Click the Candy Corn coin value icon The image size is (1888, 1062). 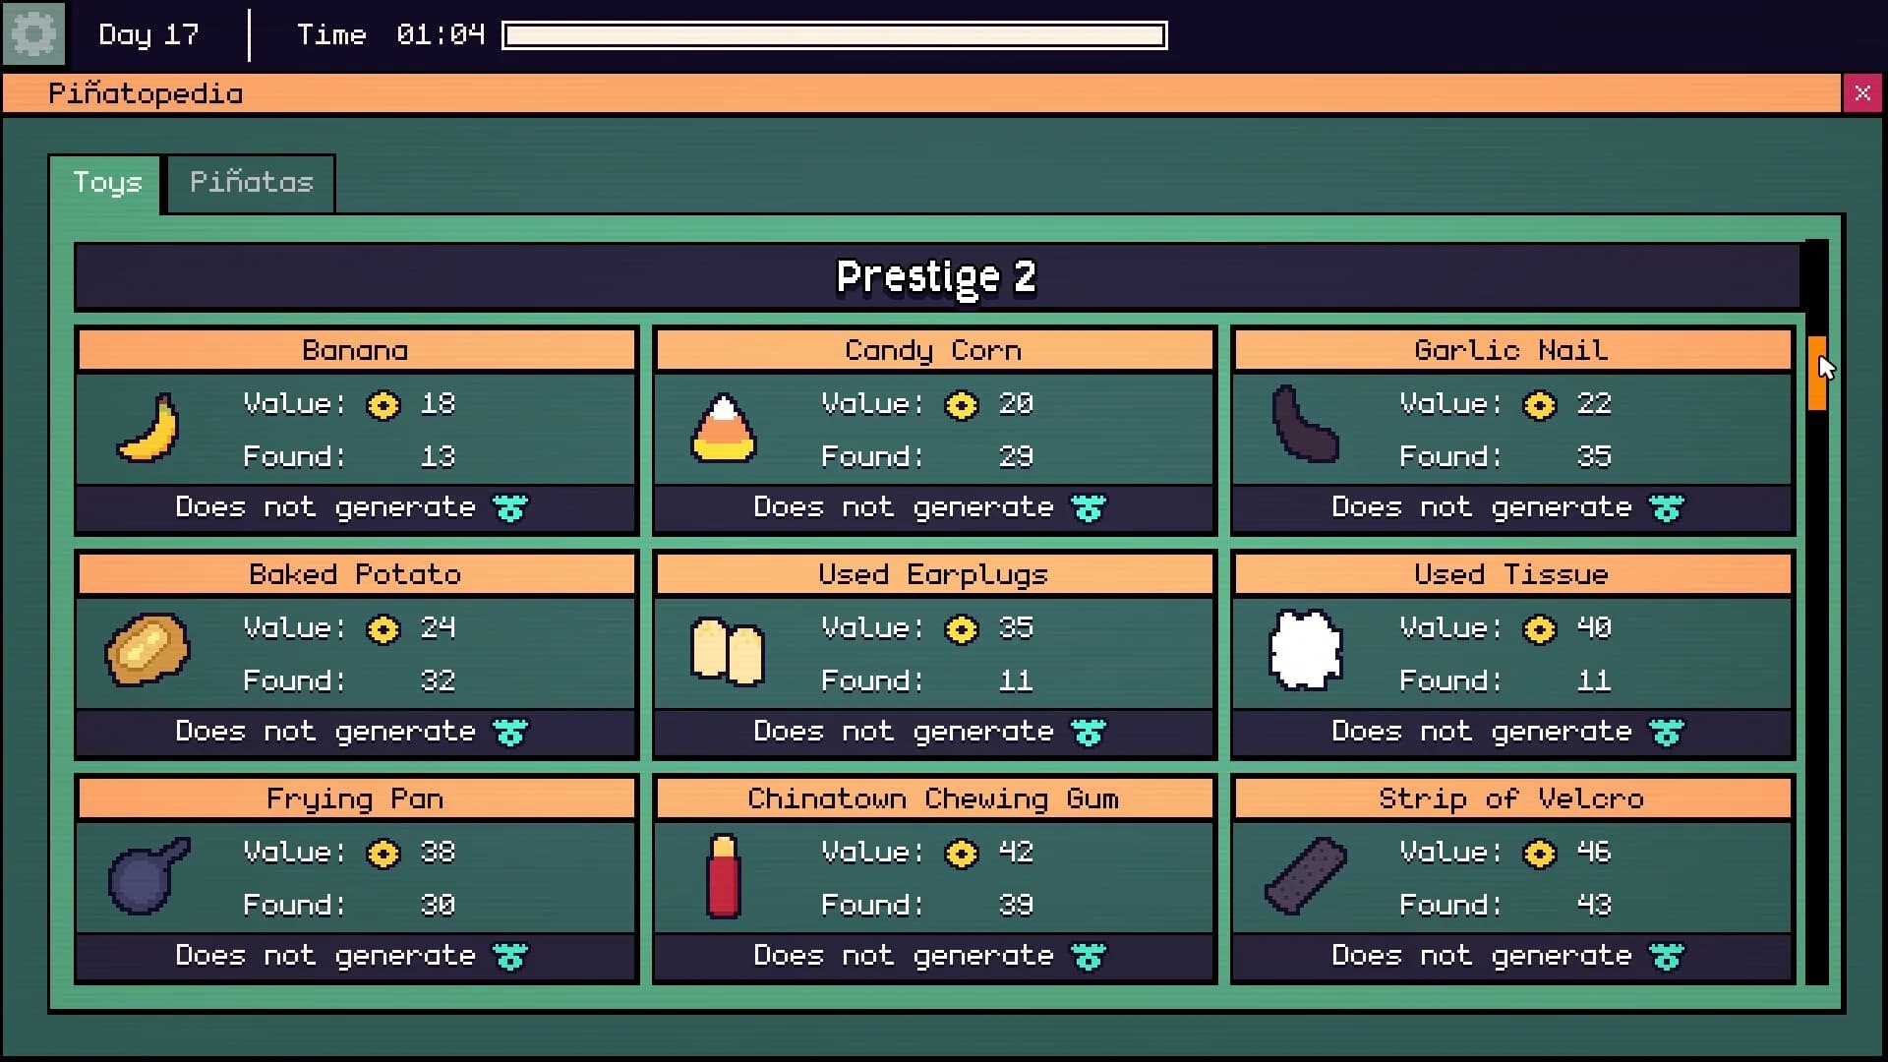tap(961, 405)
